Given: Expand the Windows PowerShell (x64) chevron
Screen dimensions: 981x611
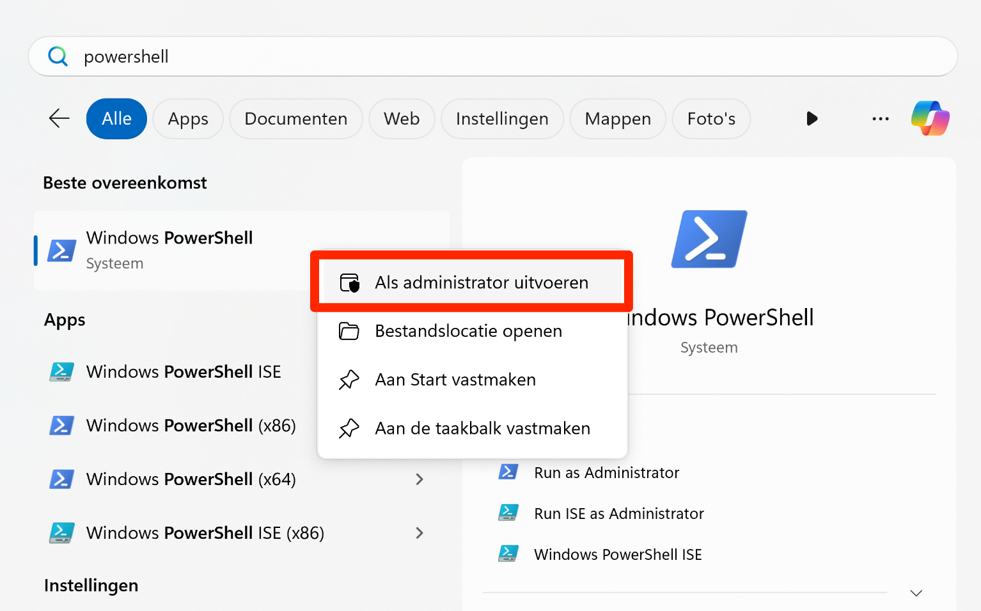Looking at the screenshot, I should pyautogui.click(x=420, y=479).
